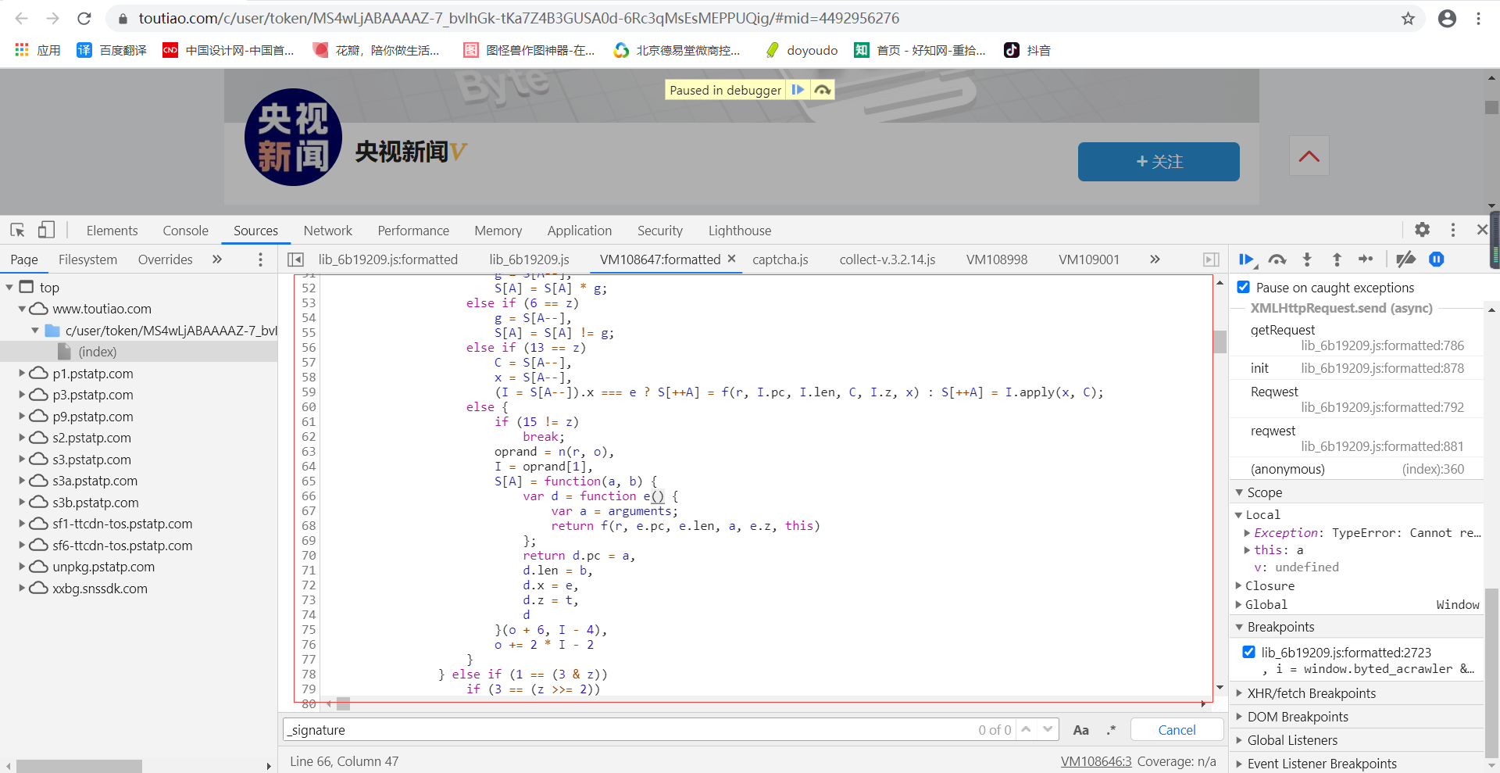This screenshot has width=1500, height=773.
Task: Select the Overrides navigator tab
Action: (x=165, y=259)
